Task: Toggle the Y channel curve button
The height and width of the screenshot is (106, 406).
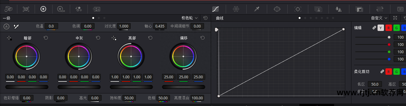Action: pos(381,28)
